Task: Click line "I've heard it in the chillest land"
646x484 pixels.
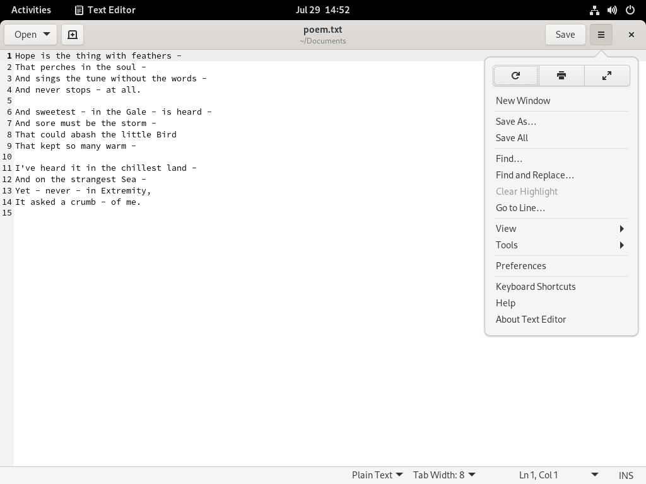Action: point(106,168)
